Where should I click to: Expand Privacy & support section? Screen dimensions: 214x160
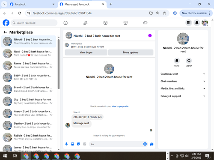coord(183,96)
